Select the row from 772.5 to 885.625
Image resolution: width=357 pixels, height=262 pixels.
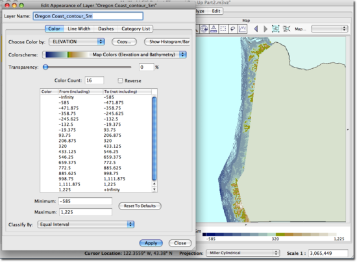pyautogui.click(x=96, y=168)
